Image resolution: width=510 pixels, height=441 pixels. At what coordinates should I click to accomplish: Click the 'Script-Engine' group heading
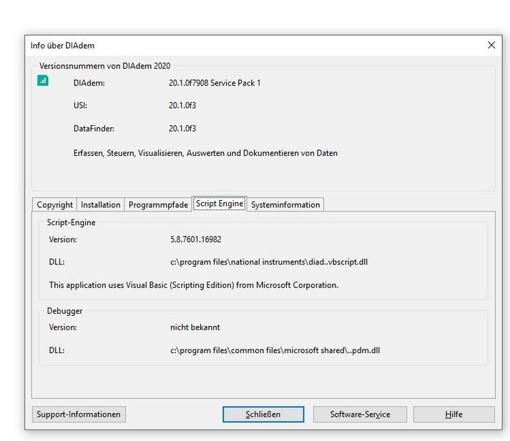(x=72, y=222)
